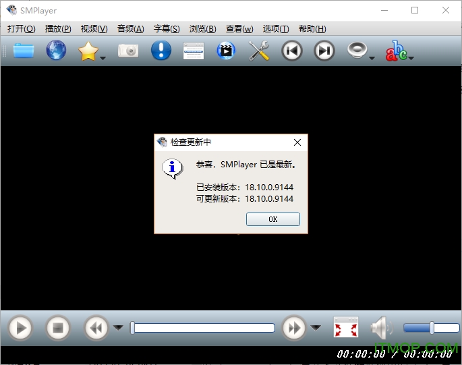Stop playback with the Stop button

point(58,328)
